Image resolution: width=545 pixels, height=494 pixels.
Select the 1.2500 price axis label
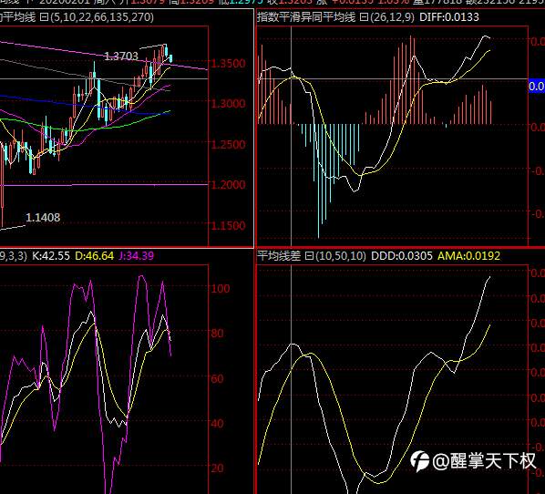coord(228,144)
